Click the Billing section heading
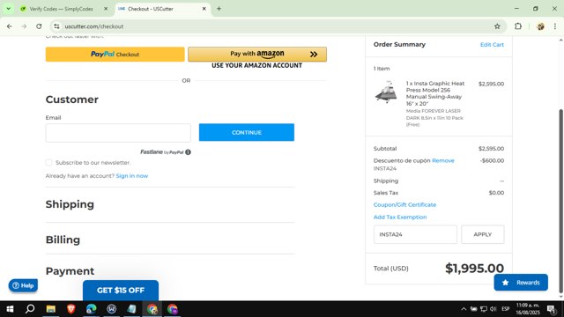 click(x=63, y=240)
